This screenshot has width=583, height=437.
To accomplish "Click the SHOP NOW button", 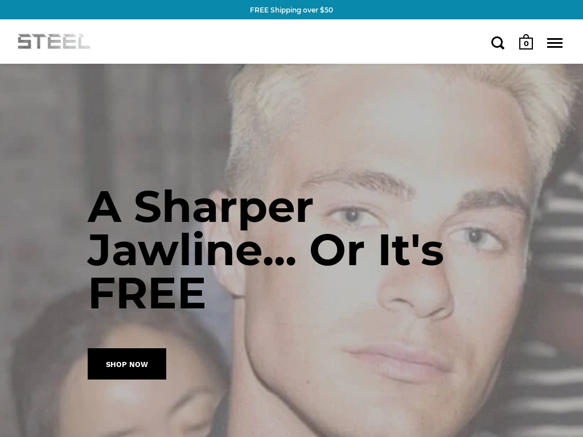I will pos(127,364).
